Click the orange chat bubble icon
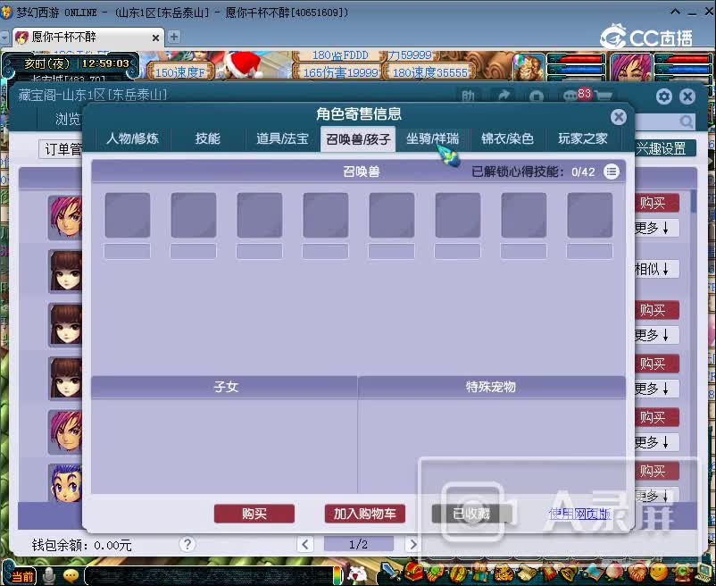The height and width of the screenshot is (586, 716). (x=71, y=575)
